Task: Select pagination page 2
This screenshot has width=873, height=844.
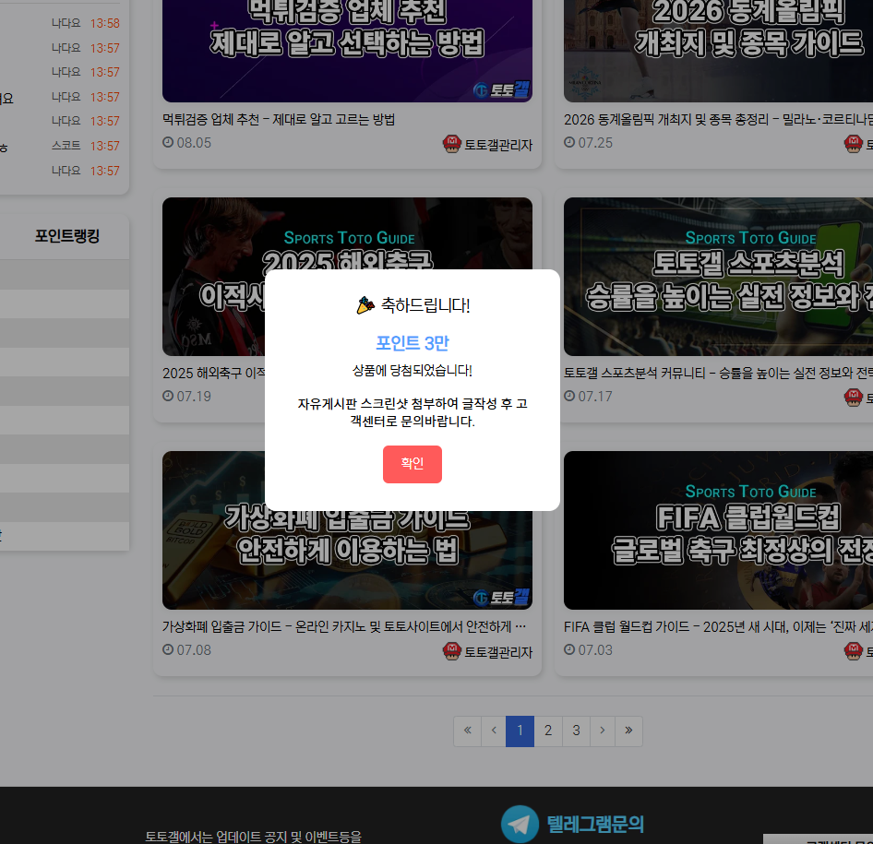Action: pos(548,731)
